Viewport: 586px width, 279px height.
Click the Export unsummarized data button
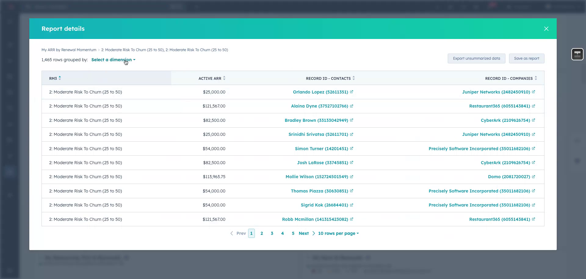tap(476, 58)
